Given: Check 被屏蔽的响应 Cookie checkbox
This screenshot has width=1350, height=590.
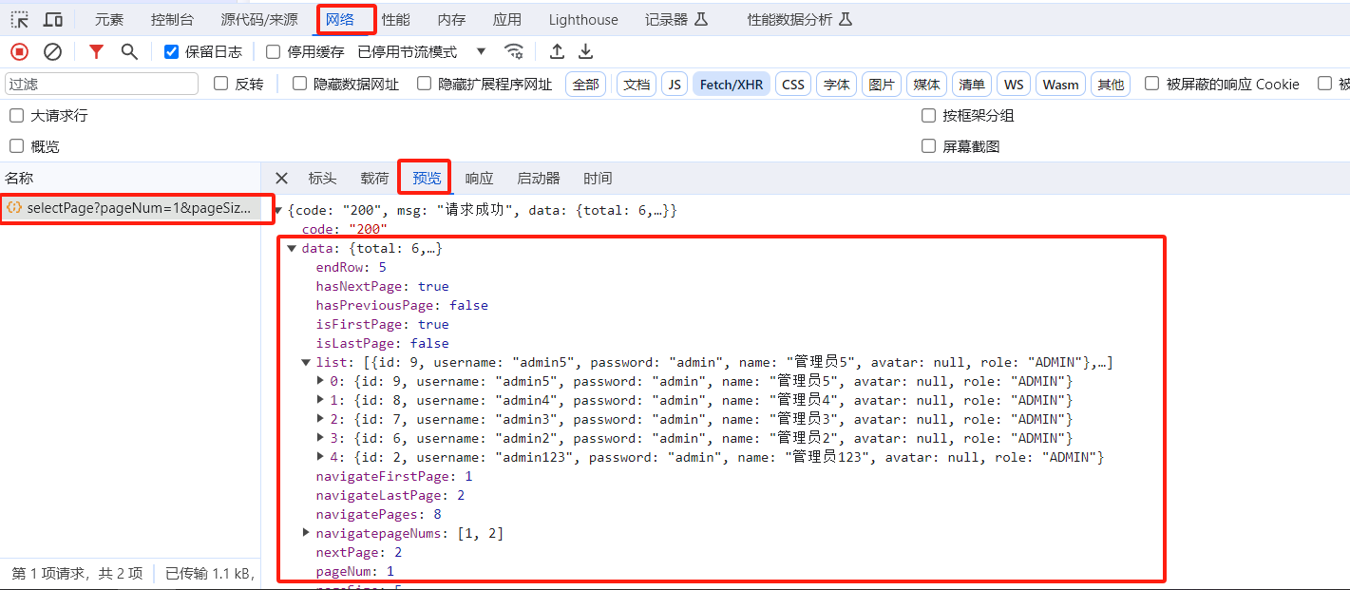Looking at the screenshot, I should point(1152,84).
